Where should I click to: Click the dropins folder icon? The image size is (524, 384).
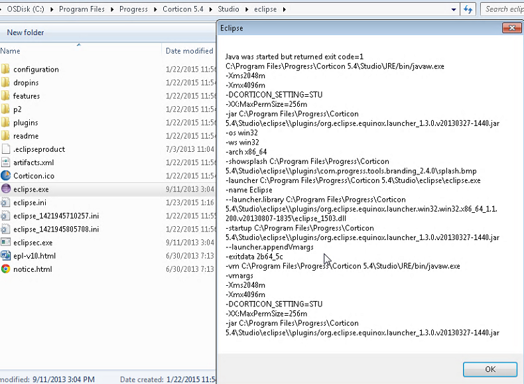click(x=5, y=82)
